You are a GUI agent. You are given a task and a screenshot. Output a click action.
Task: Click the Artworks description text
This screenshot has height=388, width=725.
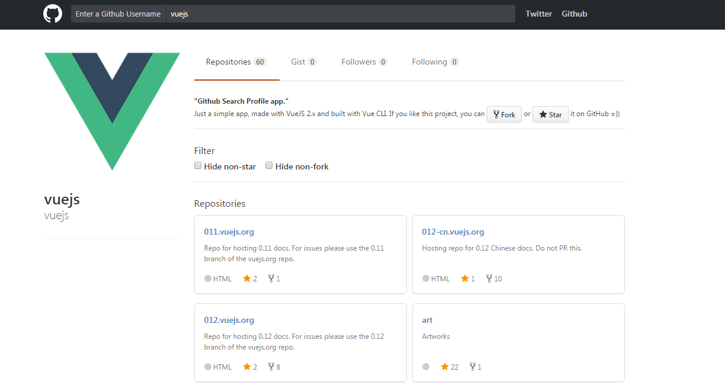(x=436, y=336)
